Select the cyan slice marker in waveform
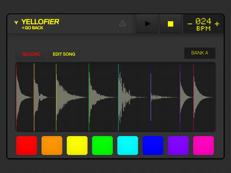Image resolution: width=231 pixels, height=173 pixels. pyautogui.click(x=118, y=97)
